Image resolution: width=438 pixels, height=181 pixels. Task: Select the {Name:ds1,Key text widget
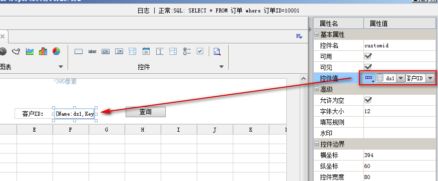[x=74, y=114]
